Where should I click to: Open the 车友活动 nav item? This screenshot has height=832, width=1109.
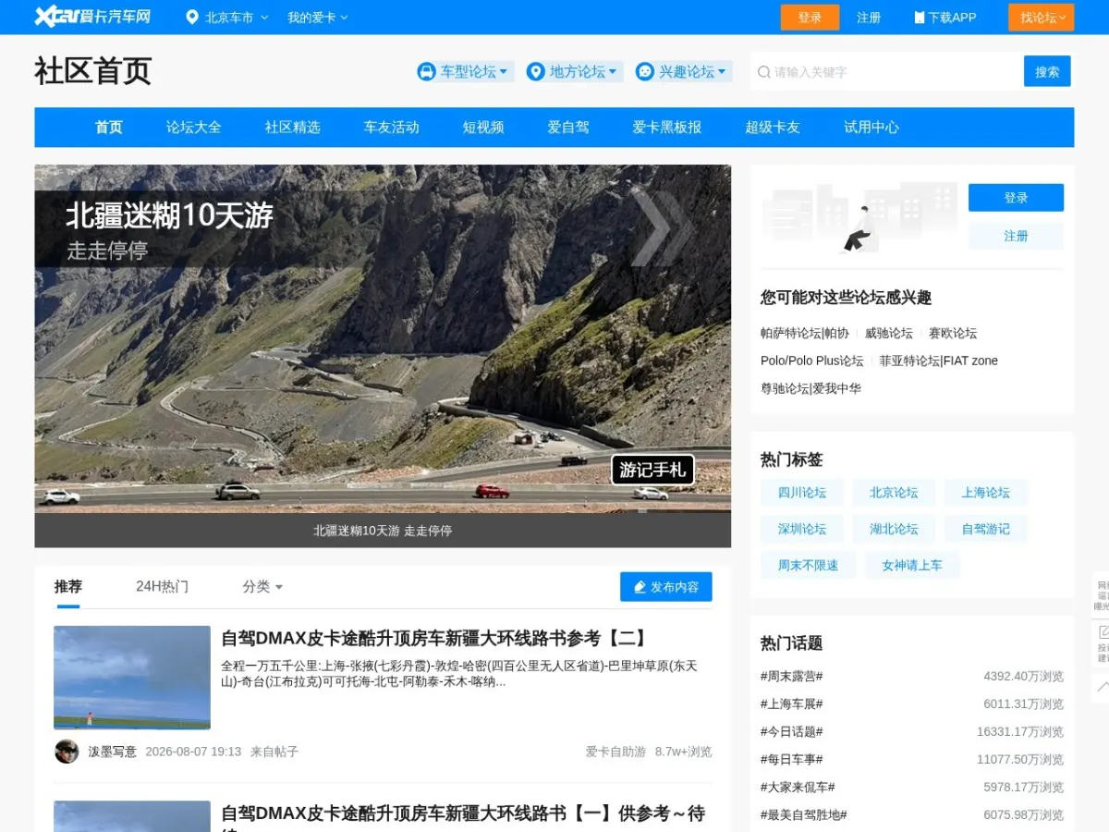392,128
